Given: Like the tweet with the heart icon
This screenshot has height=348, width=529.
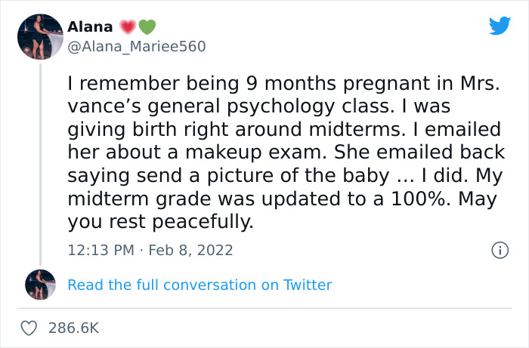Looking at the screenshot, I should 30,328.
